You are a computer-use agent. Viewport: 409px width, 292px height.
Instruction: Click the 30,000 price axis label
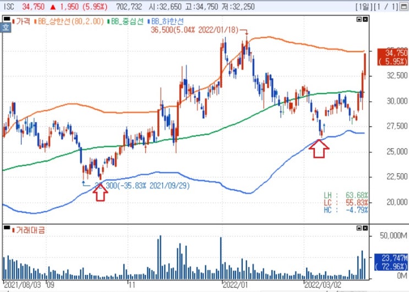point(397,101)
